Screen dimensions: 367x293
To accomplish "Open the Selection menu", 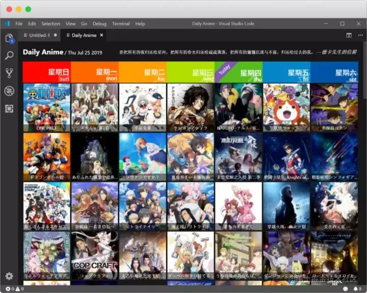I will [x=51, y=23].
